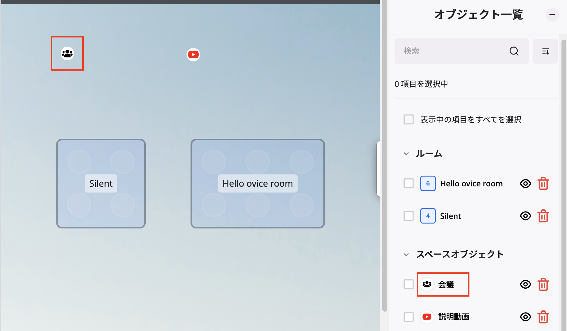The width and height of the screenshot is (567, 331).
Task: Select the YouTube video object on the canvas
Action: pyautogui.click(x=193, y=54)
